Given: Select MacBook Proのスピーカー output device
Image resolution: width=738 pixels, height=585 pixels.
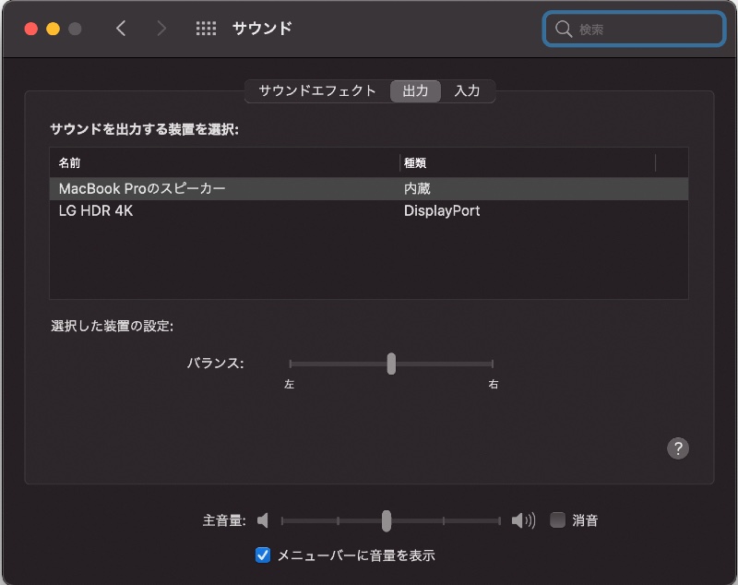Looking at the screenshot, I should coord(142,188).
